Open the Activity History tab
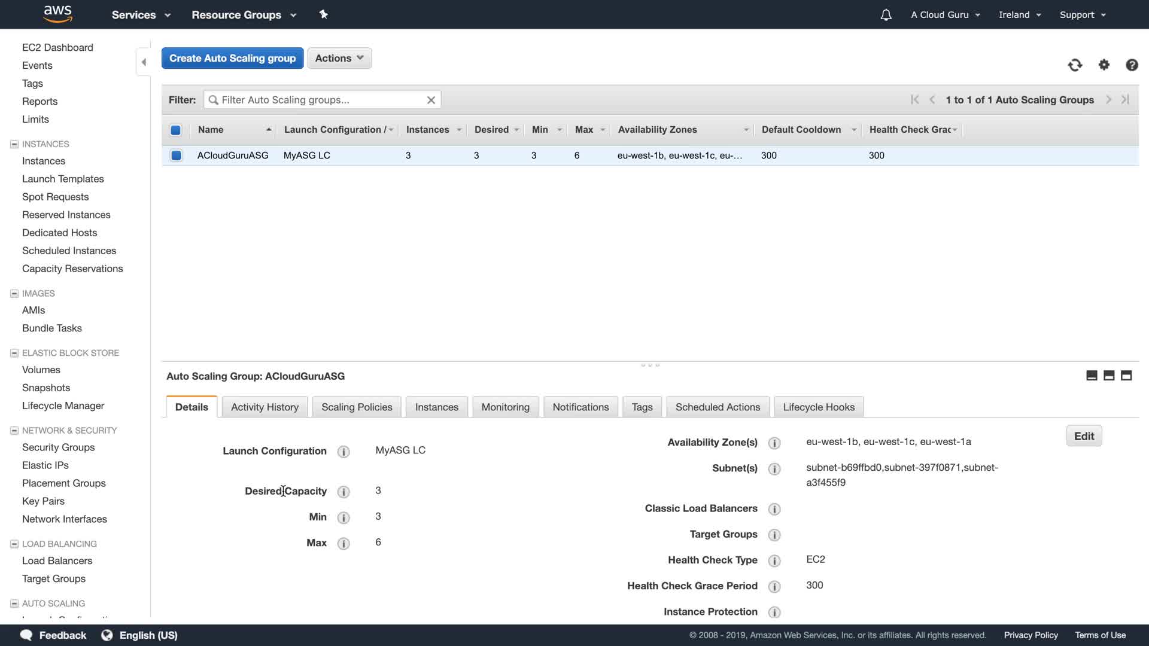This screenshot has width=1149, height=646. [x=265, y=407]
